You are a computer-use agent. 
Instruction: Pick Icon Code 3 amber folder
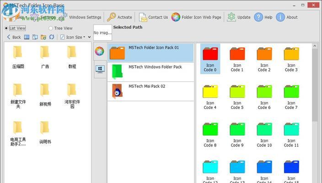point(291,59)
